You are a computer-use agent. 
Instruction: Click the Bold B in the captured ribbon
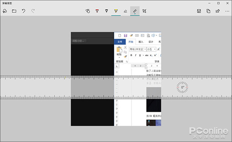pyautogui.click(x=131, y=55)
